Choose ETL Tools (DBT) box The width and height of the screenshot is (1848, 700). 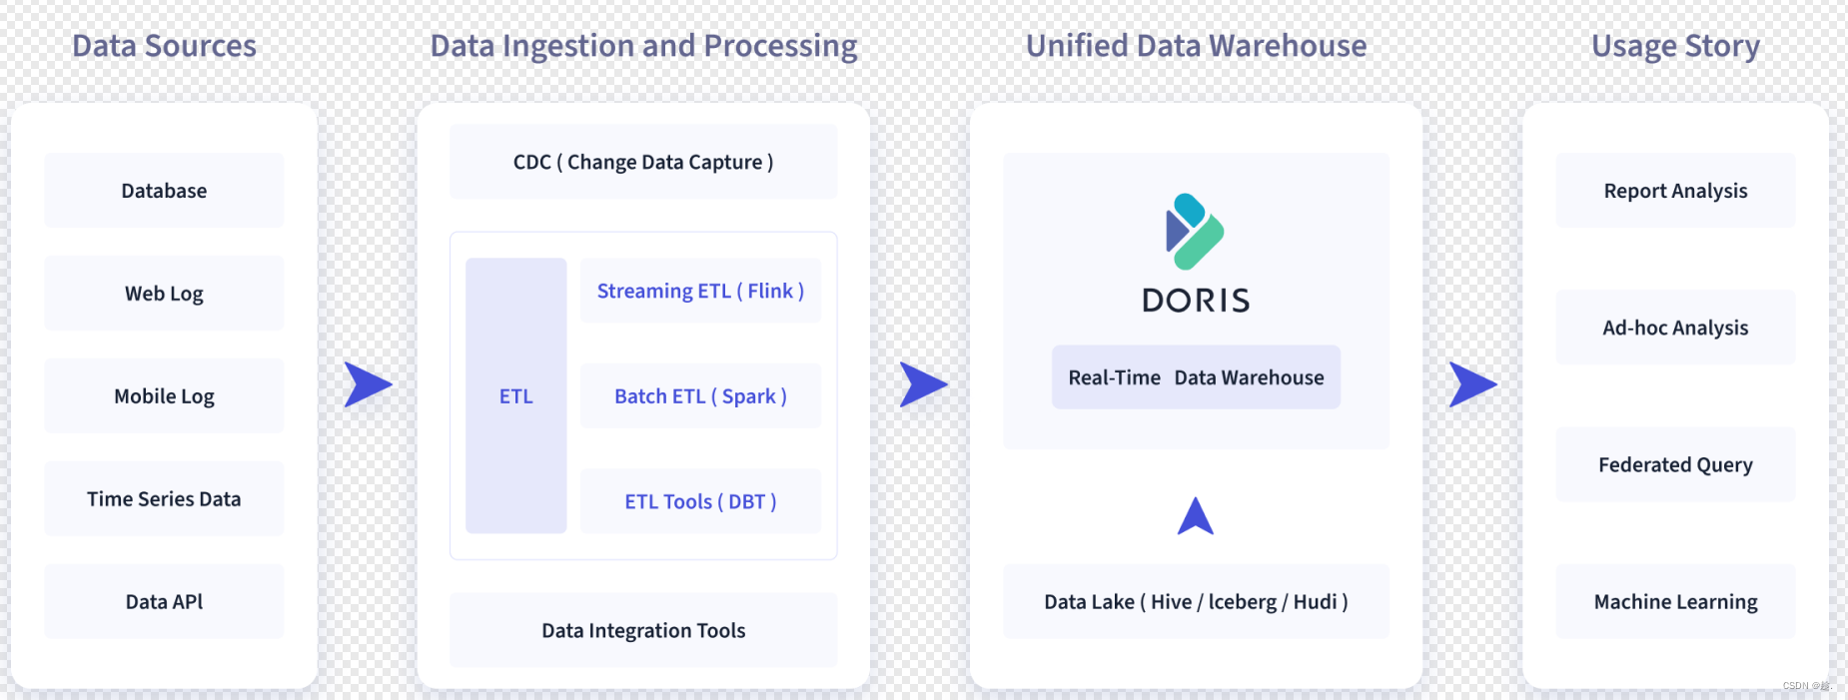pyautogui.click(x=701, y=501)
